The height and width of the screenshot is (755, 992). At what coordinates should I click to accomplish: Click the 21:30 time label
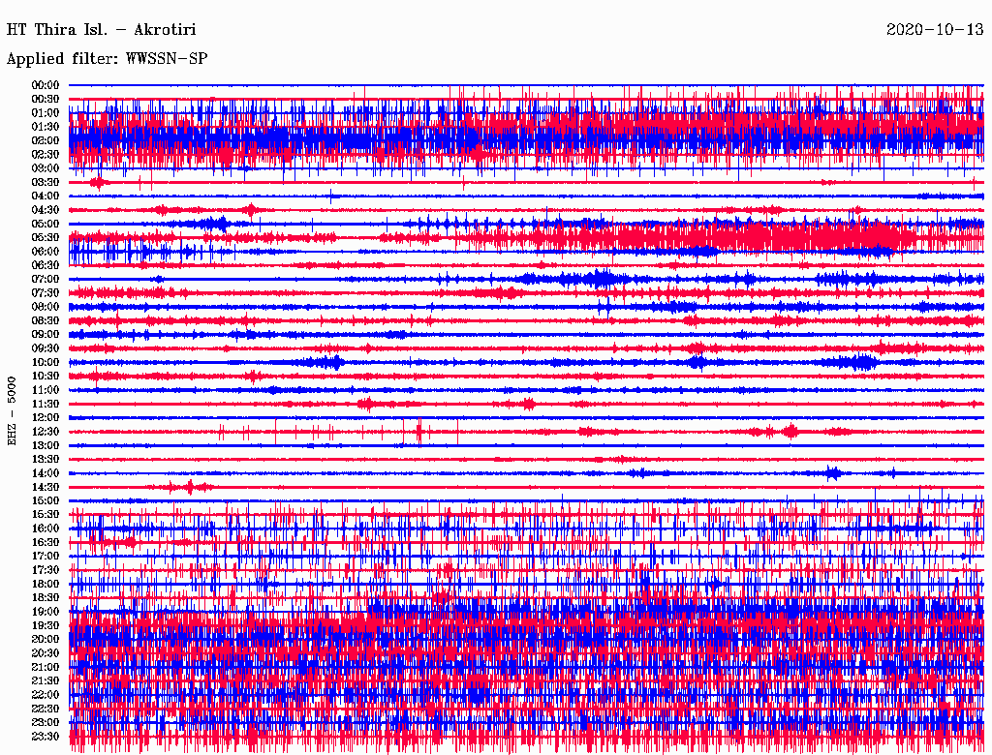(46, 681)
